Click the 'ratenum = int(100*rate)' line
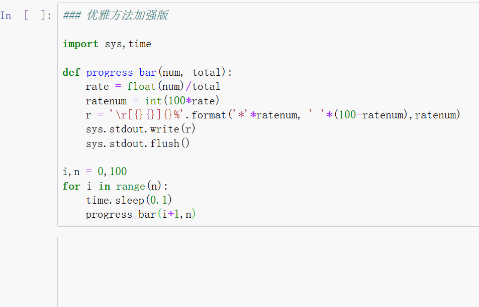The height and width of the screenshot is (307, 479). click(x=152, y=101)
